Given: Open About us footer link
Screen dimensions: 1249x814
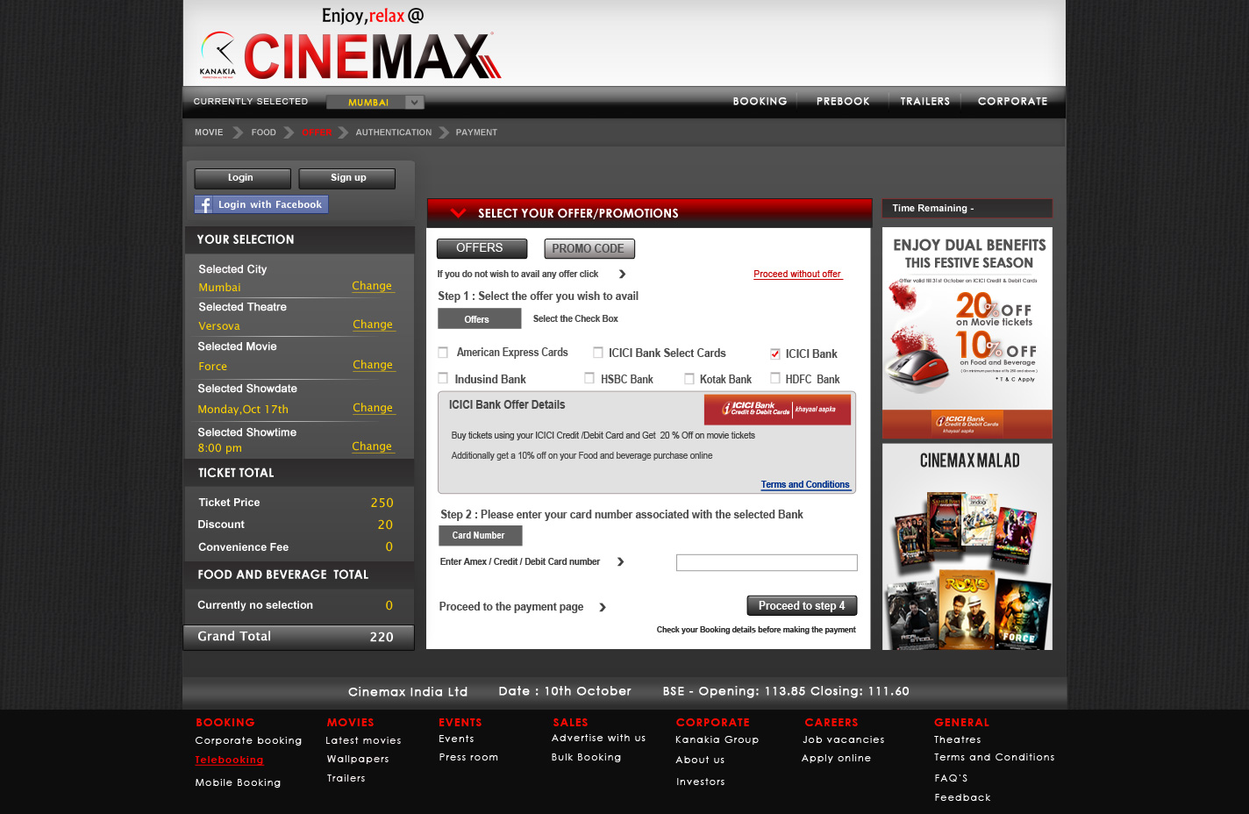Looking at the screenshot, I should pyautogui.click(x=700, y=760).
